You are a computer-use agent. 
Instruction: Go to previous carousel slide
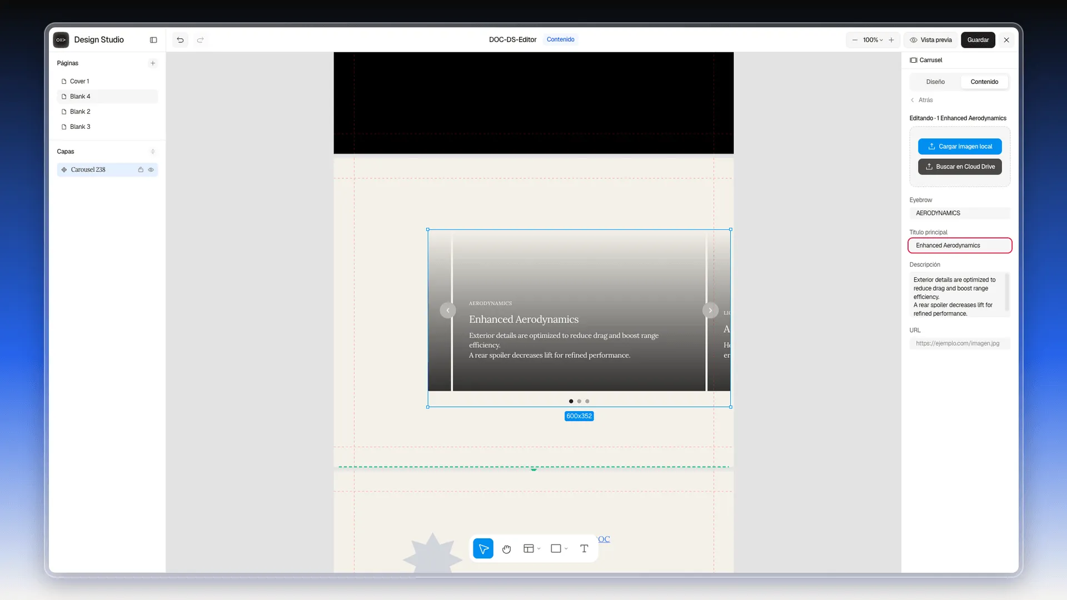[x=448, y=311]
